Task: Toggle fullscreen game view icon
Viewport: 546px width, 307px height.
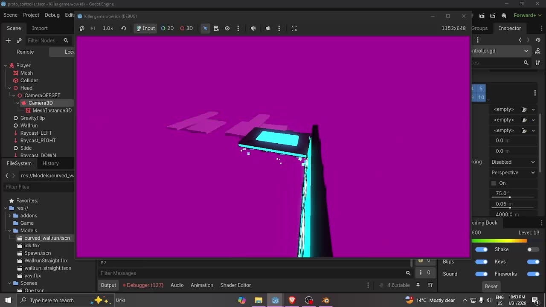Action: click(x=294, y=28)
